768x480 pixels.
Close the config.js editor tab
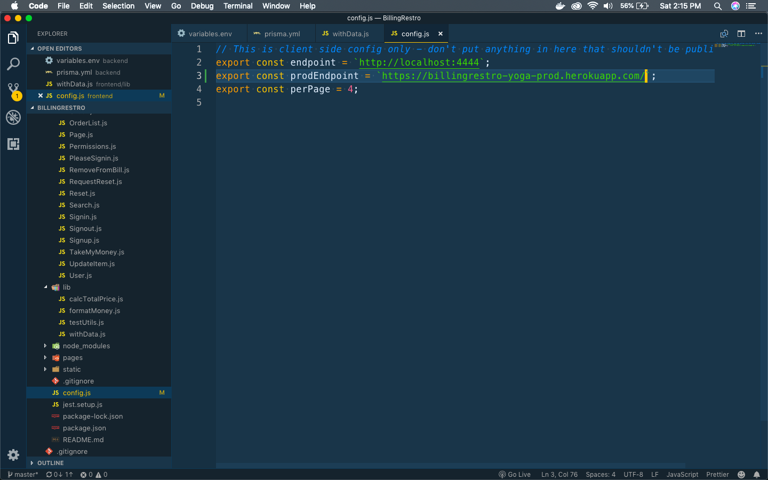click(x=441, y=34)
